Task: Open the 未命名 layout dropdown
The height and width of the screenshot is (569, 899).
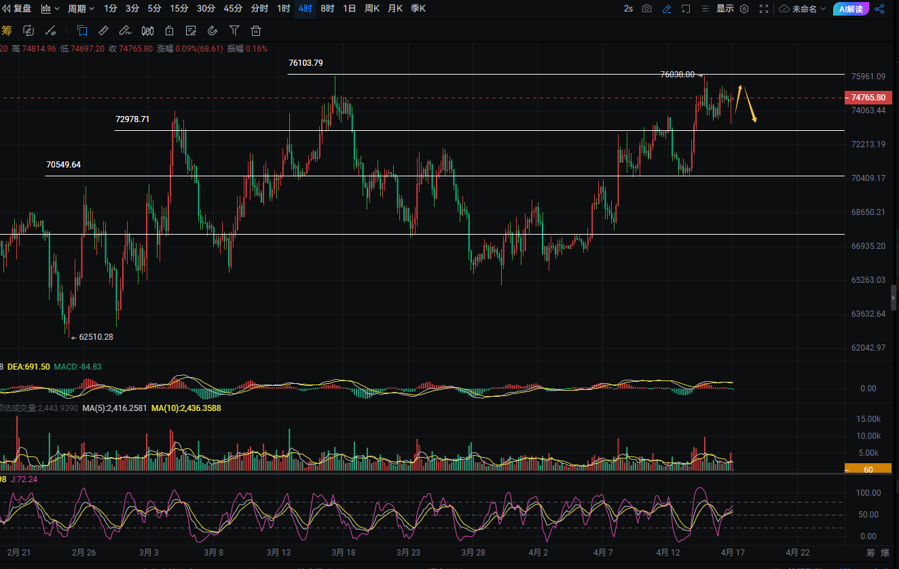Action: [803, 9]
